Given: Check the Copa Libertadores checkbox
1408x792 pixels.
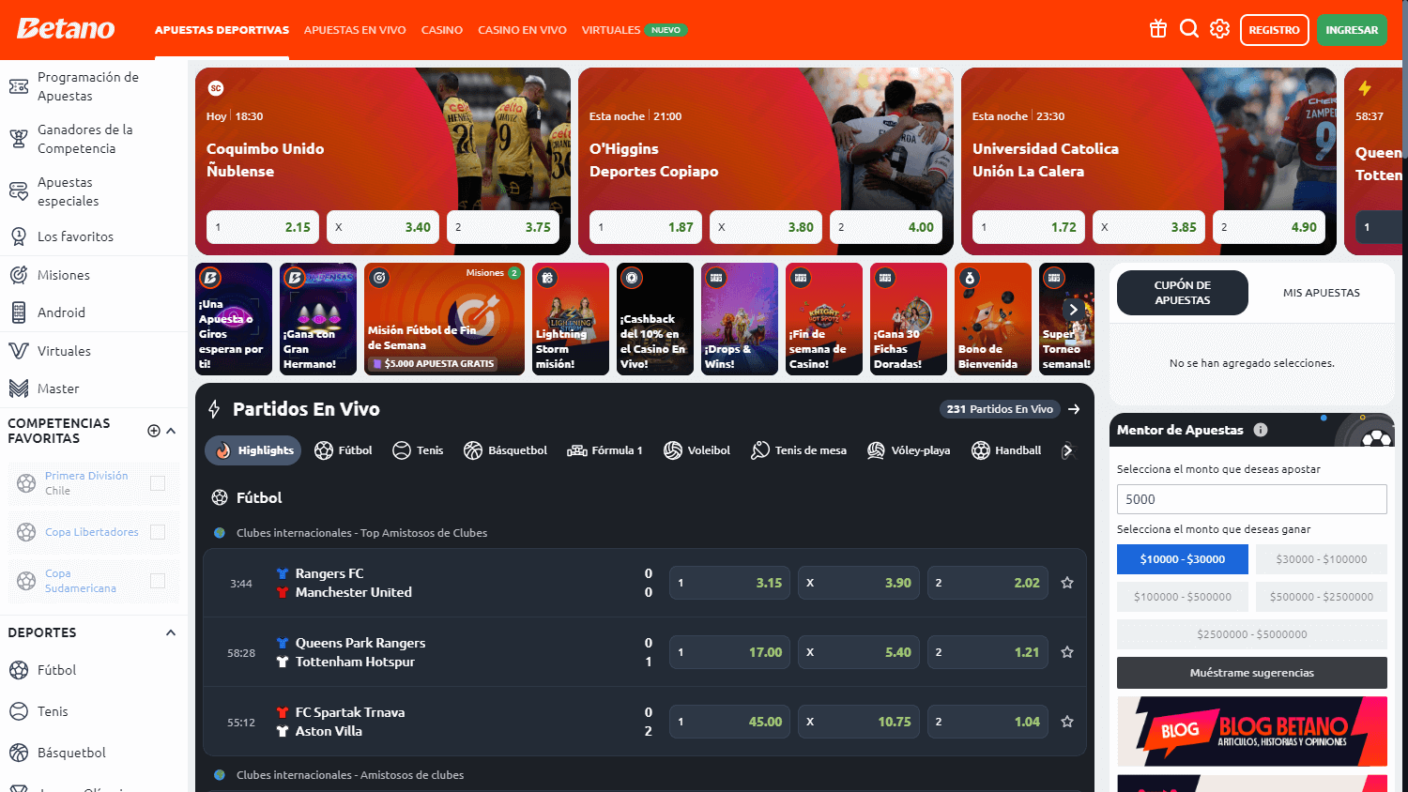Looking at the screenshot, I should pos(158,532).
